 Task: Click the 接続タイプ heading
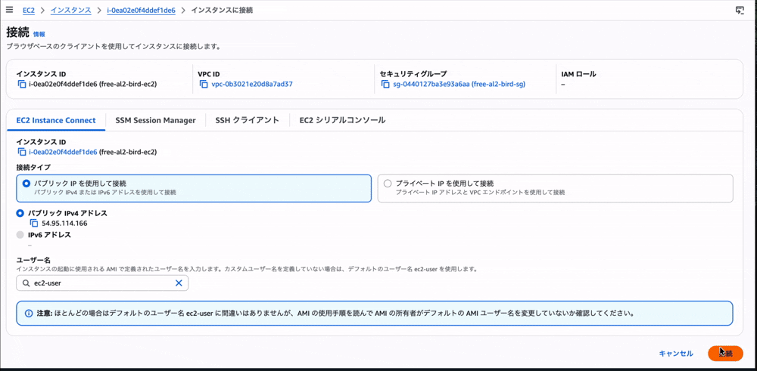pyautogui.click(x=33, y=167)
